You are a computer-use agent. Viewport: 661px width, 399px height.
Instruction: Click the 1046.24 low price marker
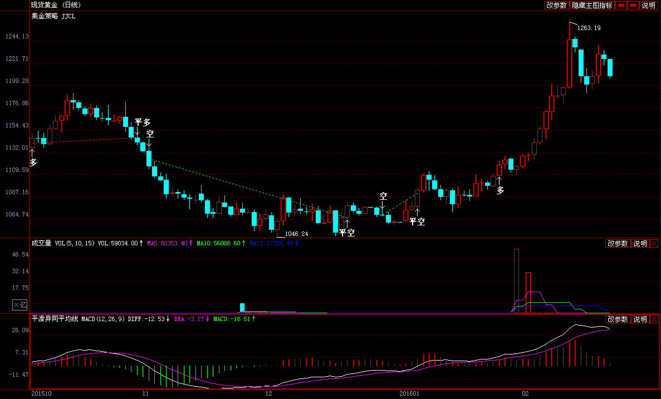pos(296,234)
